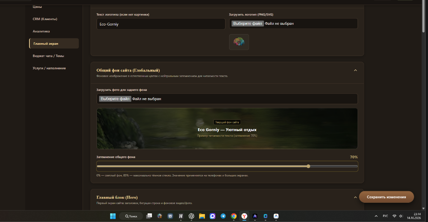Open Wi-Fi network settings in the tray

tap(394, 216)
